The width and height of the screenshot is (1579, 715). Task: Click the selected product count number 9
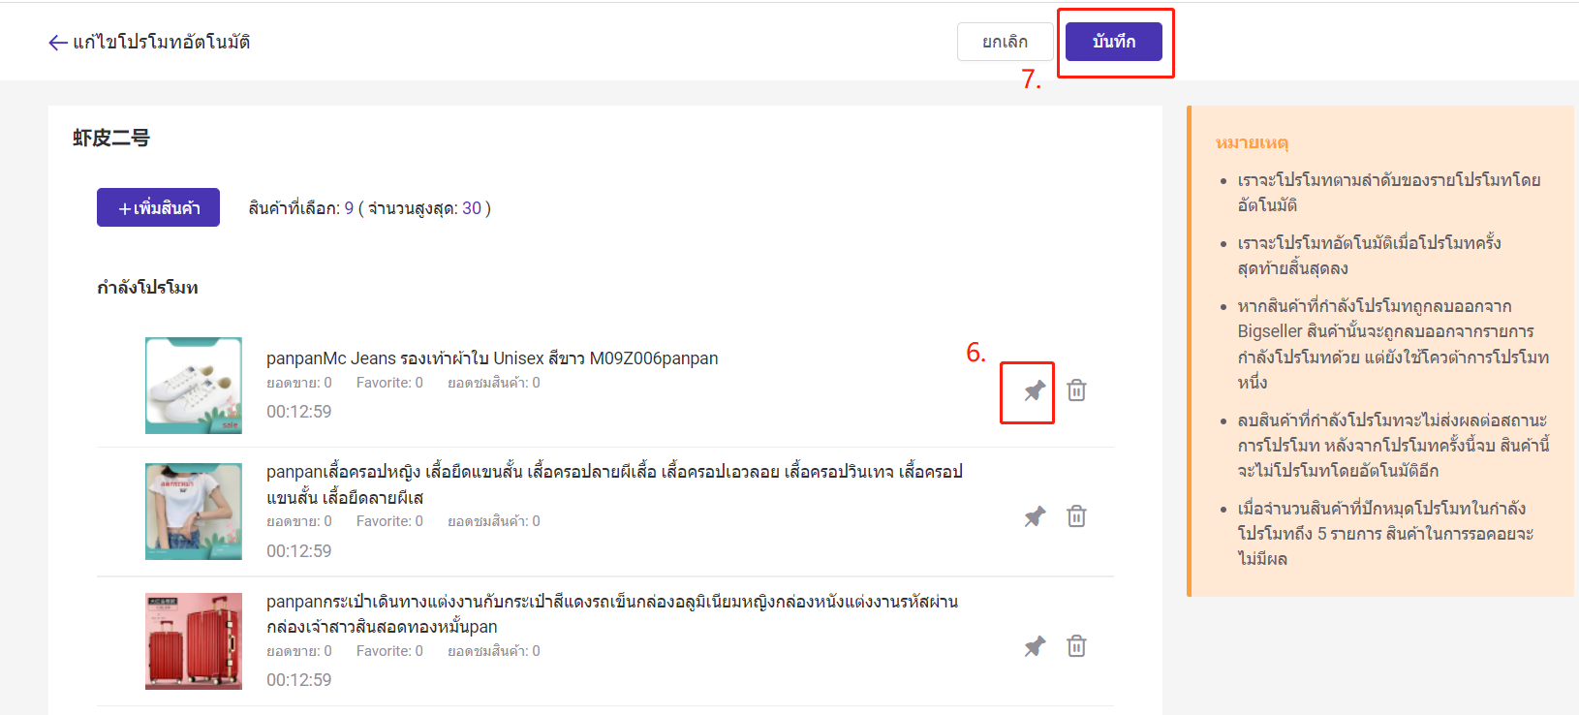click(x=349, y=208)
